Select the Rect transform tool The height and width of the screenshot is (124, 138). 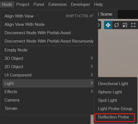pos(133,25)
